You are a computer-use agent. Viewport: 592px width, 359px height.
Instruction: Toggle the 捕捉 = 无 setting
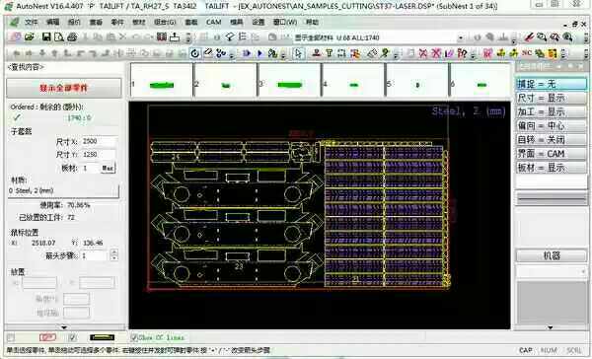point(552,84)
